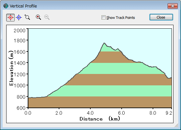
Task: Click the 1800 elevation axis label
Action: pos(20,41)
